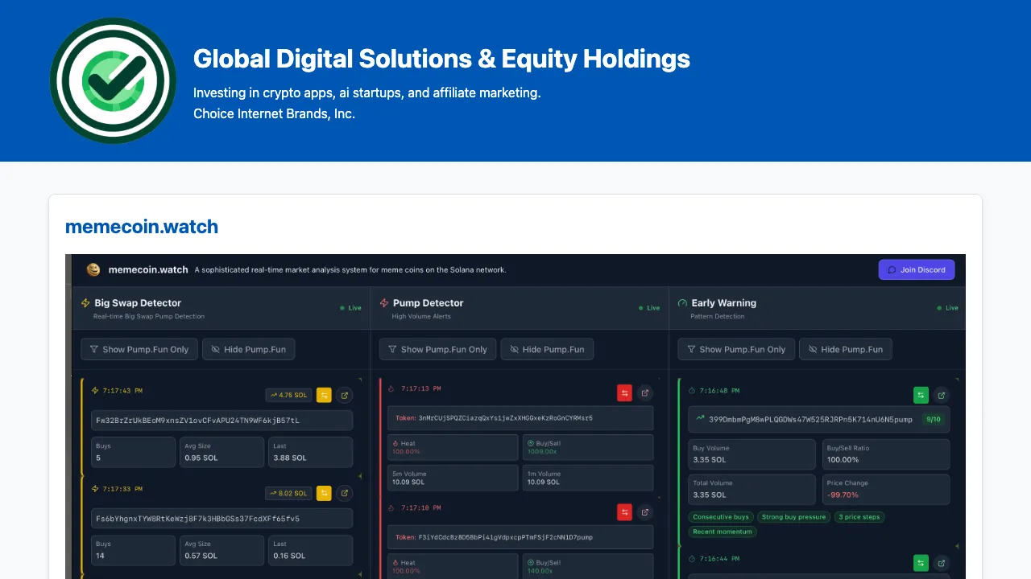Enable Show Pump.Fun Only in Big Swap Detector

tap(139, 349)
